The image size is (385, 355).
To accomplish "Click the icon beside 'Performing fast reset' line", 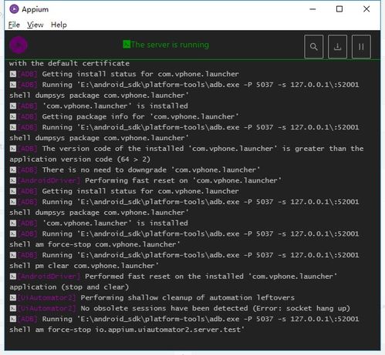I will 13,180.
